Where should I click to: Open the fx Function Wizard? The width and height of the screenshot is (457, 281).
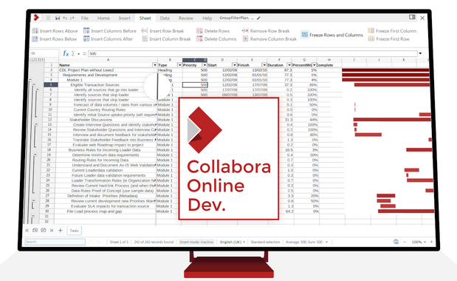tap(66, 53)
